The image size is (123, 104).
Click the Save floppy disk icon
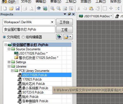click(x=18, y=8)
